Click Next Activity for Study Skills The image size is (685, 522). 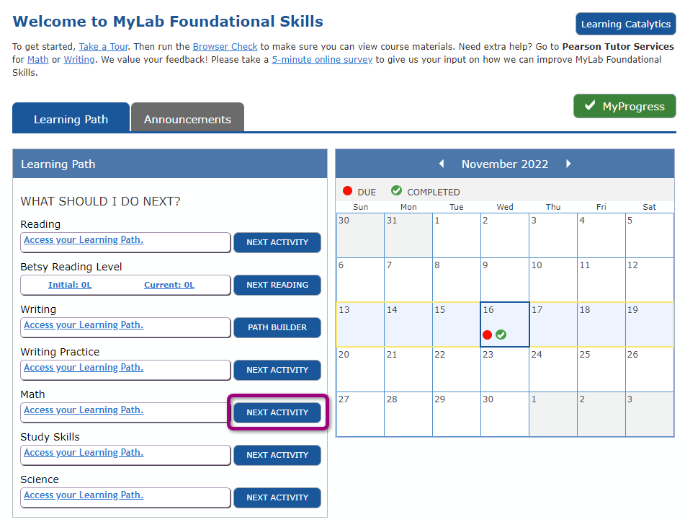click(x=277, y=455)
